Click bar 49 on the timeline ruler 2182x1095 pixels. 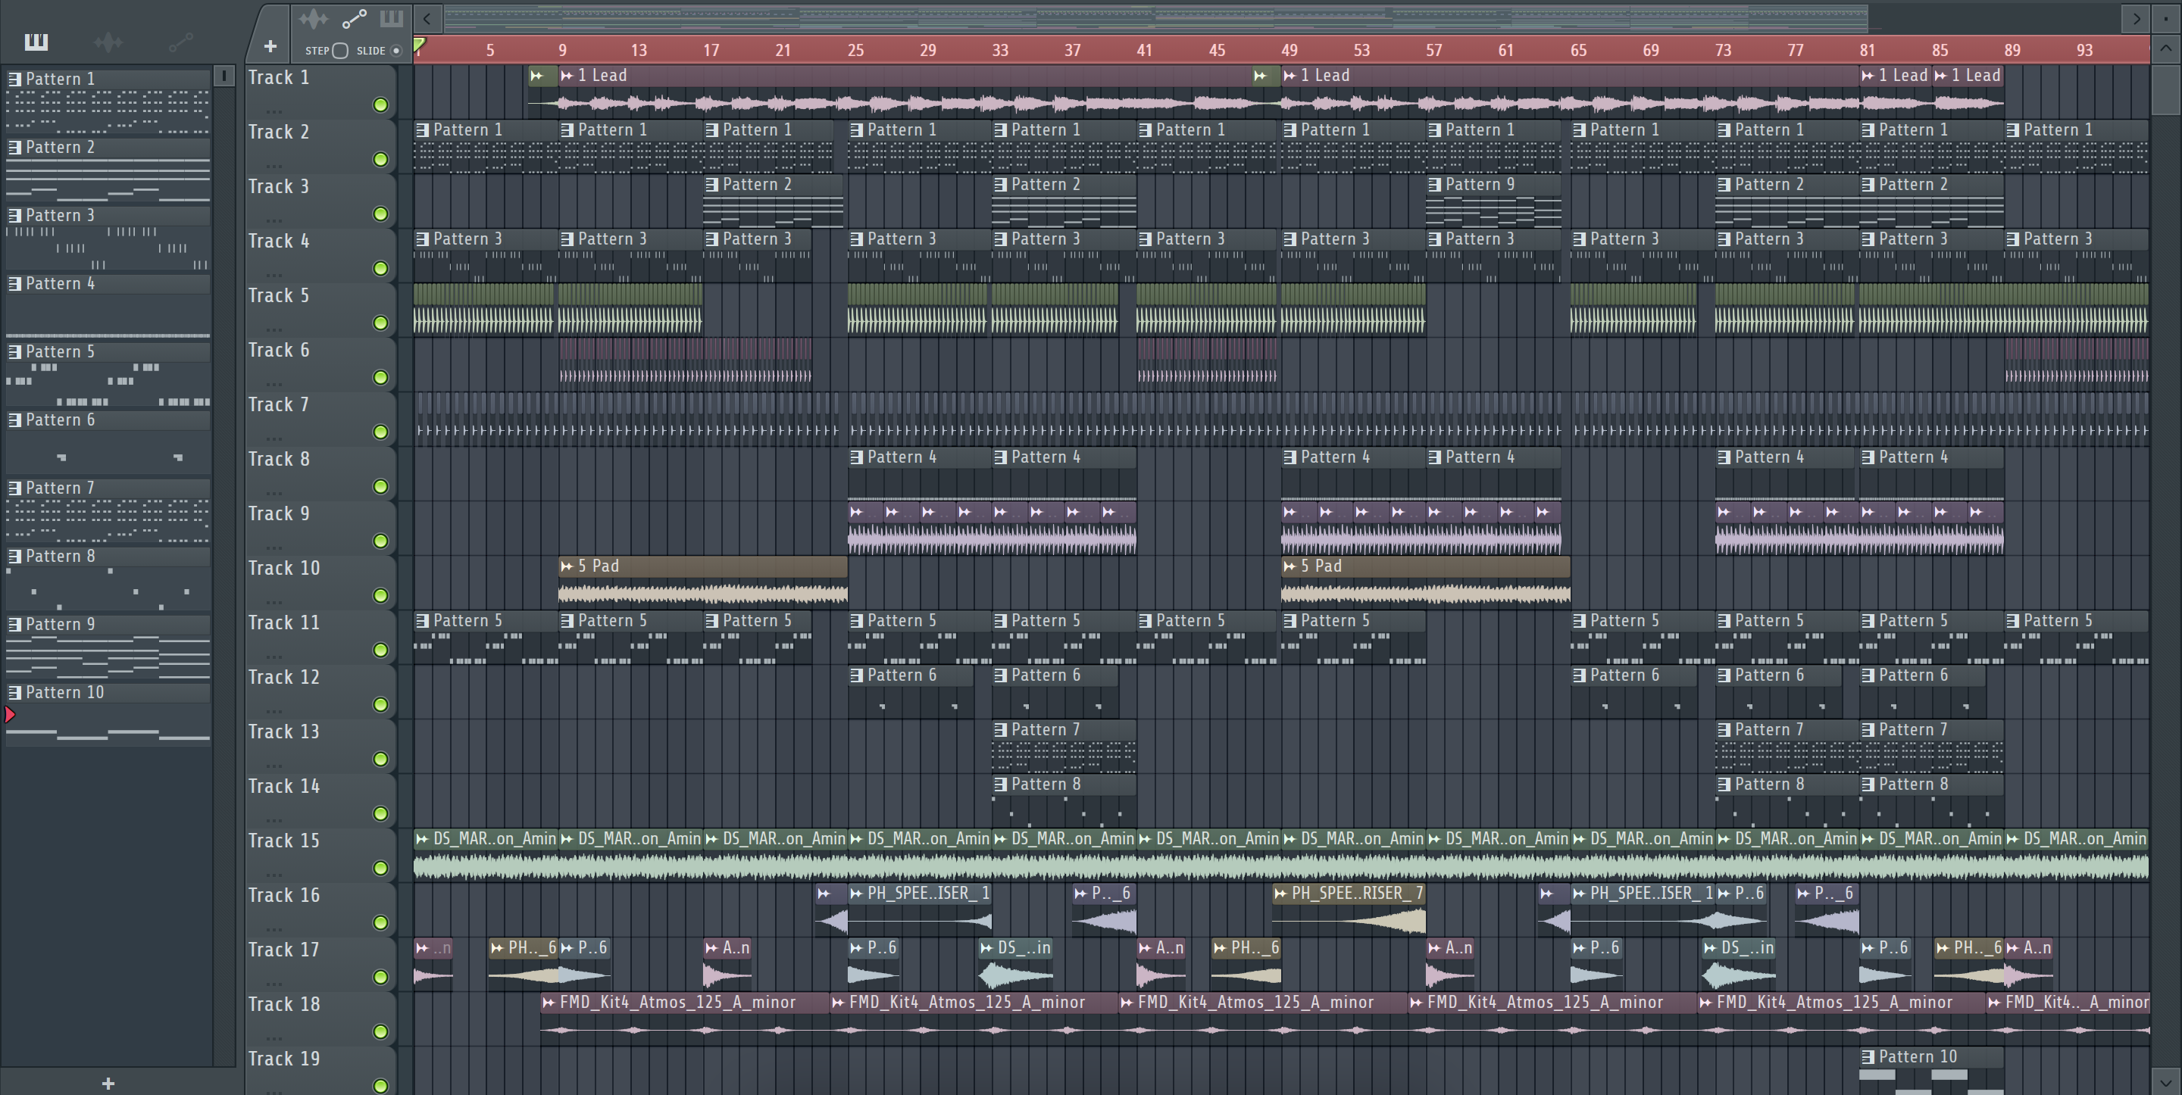1290,50
